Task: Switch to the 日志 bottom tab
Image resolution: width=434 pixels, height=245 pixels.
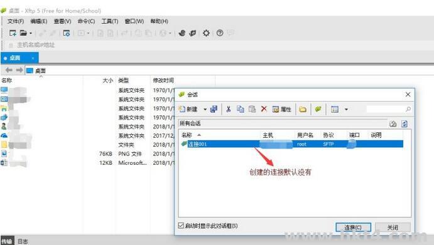Action: pos(23,241)
